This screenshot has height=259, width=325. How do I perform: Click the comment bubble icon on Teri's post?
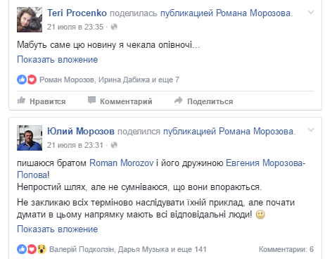point(91,100)
